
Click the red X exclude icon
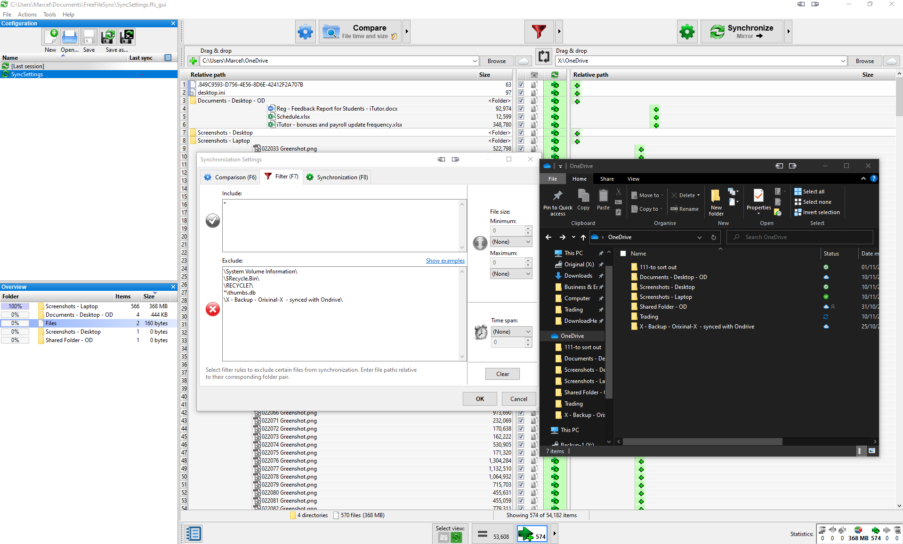pyautogui.click(x=213, y=309)
